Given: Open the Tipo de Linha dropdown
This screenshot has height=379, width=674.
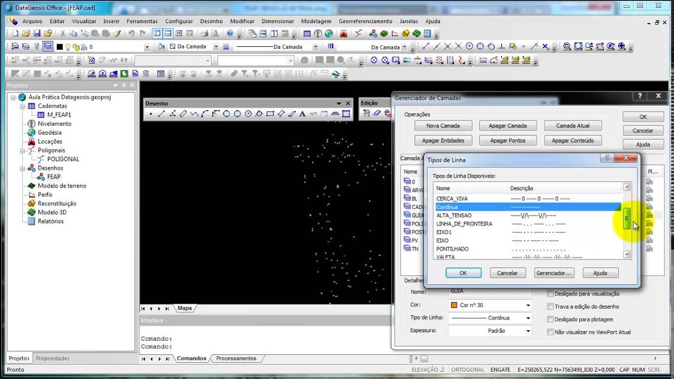Looking at the screenshot, I should (528, 318).
